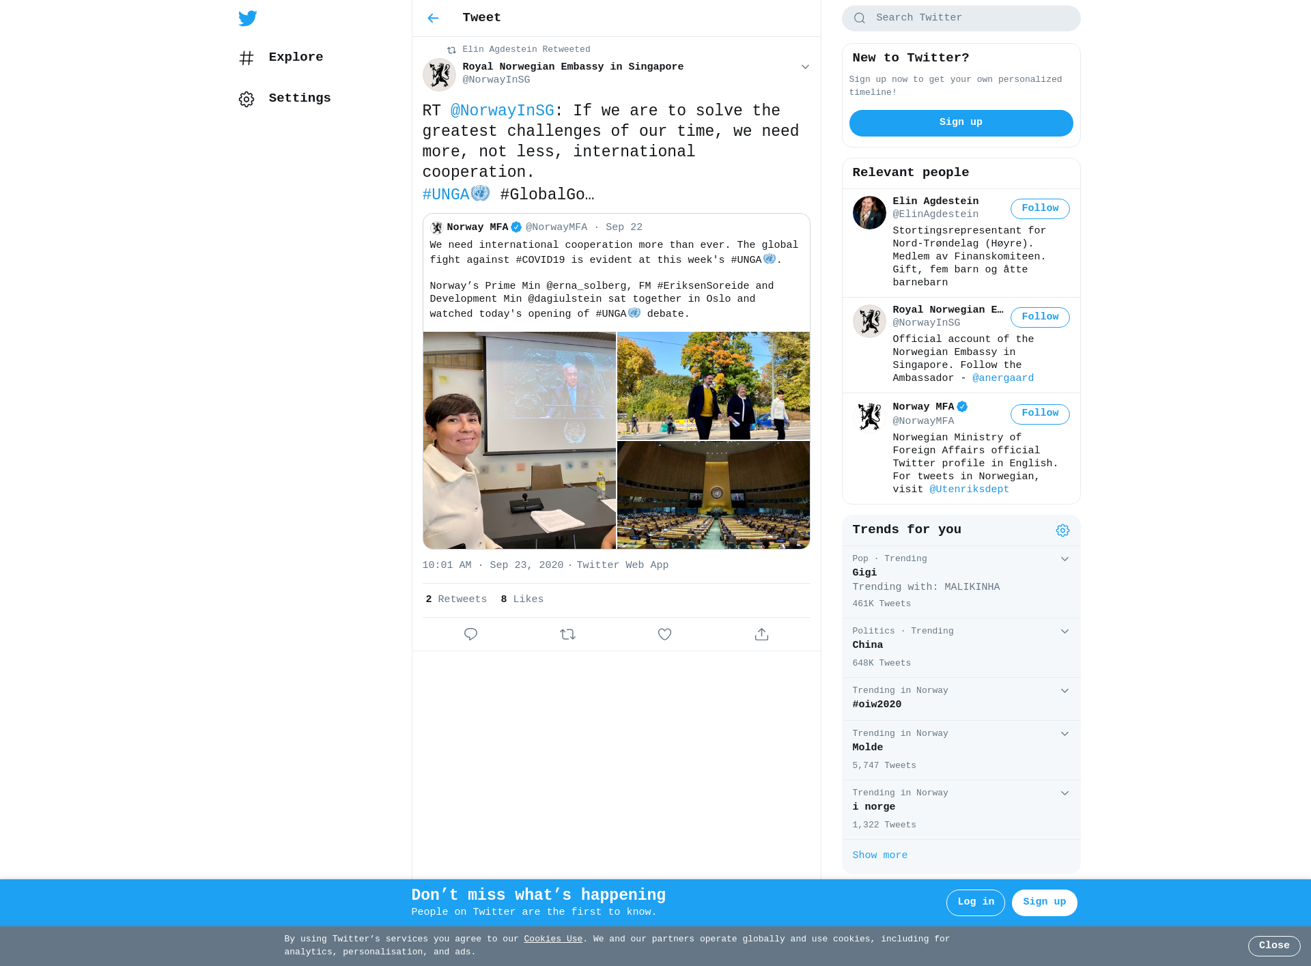Image resolution: width=1311 pixels, height=966 pixels.
Task: Open trends settings gear icon
Action: click(1062, 530)
